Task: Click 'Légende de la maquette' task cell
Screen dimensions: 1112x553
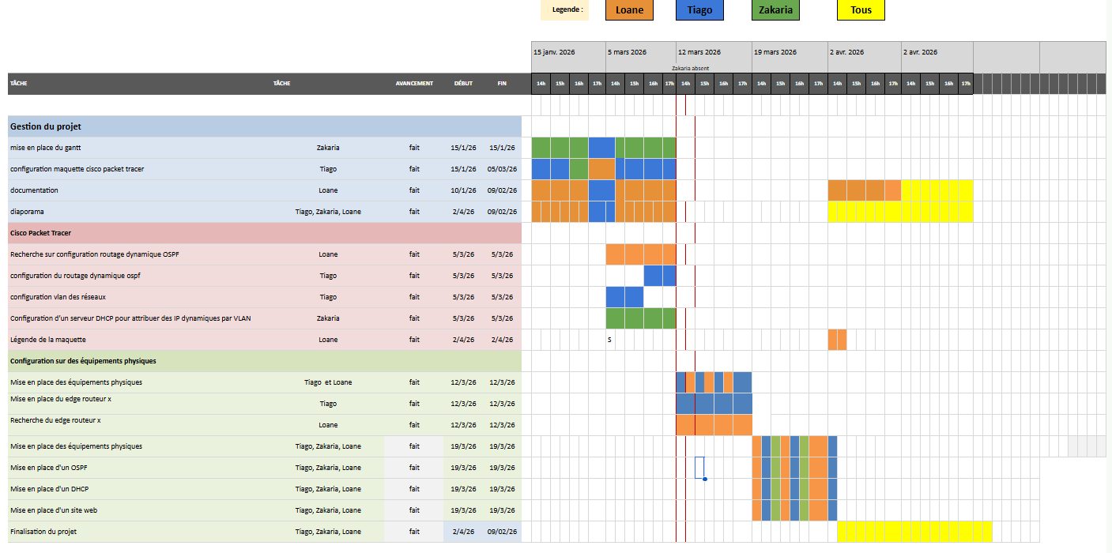Action: [47, 340]
